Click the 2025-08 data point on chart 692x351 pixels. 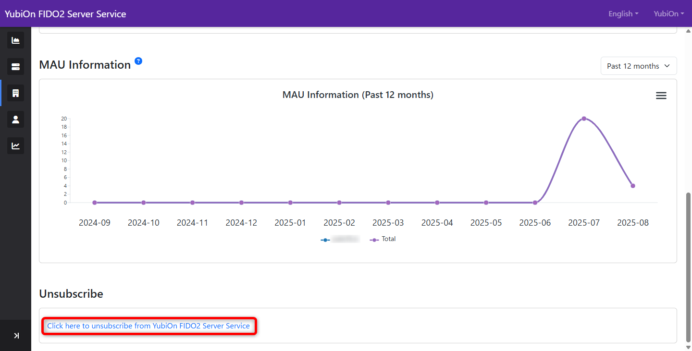pyautogui.click(x=633, y=186)
